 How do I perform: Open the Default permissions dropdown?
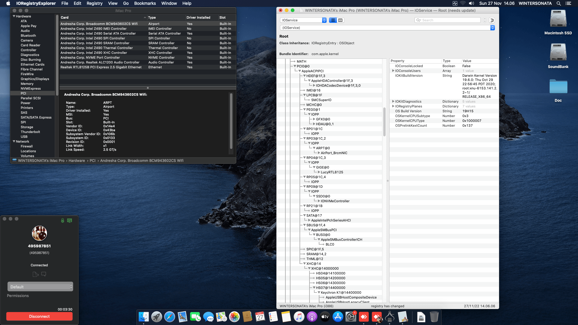pyautogui.click(x=40, y=287)
